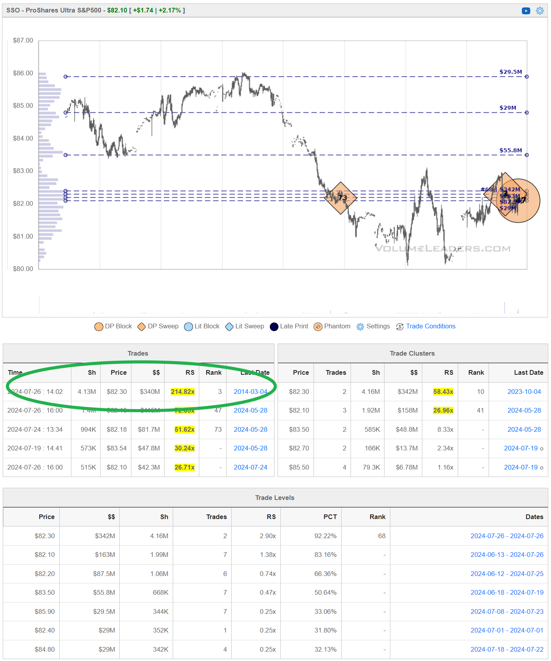
Task: Open dates 2024-07-01 - 2024-07-01 level link
Action: 507,630
